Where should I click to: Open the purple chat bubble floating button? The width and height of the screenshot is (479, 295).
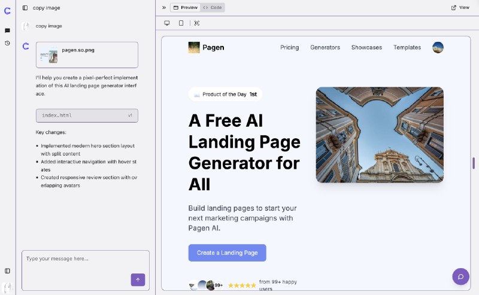click(x=460, y=276)
